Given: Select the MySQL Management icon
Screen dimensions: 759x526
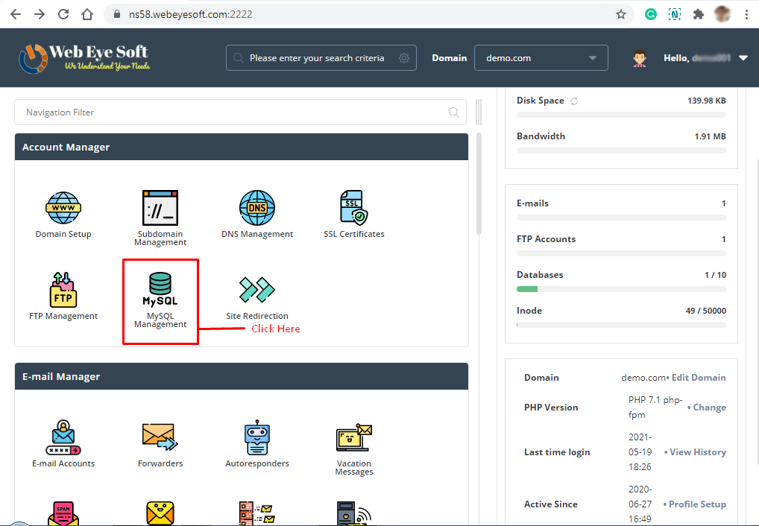Looking at the screenshot, I should tap(160, 294).
